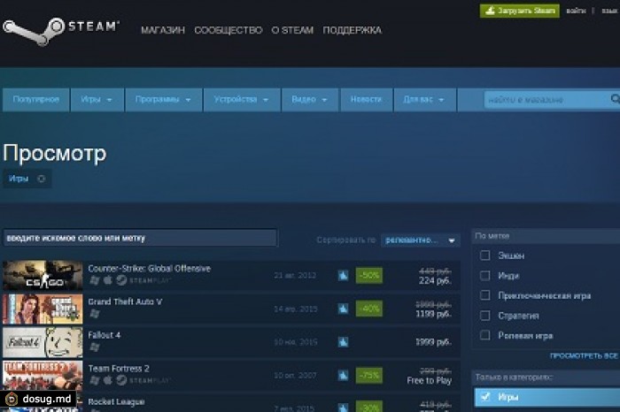
Task: Open Team Fortress 2 title link
Action: click(x=119, y=368)
